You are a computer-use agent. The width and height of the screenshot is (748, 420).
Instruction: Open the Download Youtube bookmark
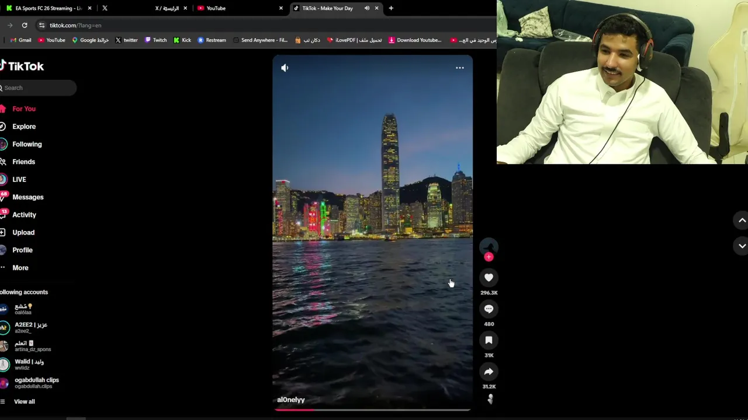[x=415, y=40]
